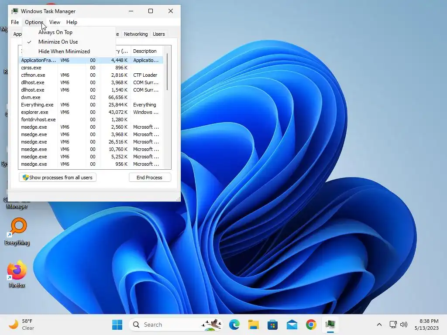Show hidden system tray icons

[x=379, y=325]
